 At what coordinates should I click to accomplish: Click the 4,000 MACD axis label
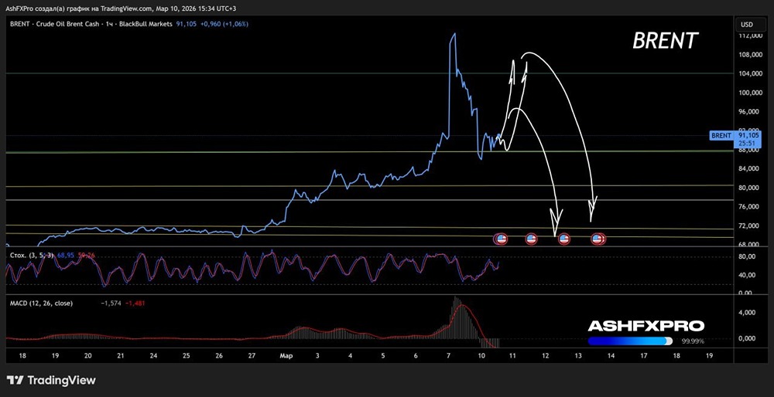tap(747, 312)
